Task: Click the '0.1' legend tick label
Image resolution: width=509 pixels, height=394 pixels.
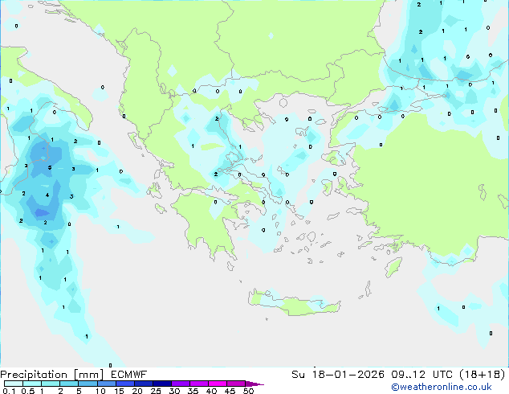Action: [9, 391]
